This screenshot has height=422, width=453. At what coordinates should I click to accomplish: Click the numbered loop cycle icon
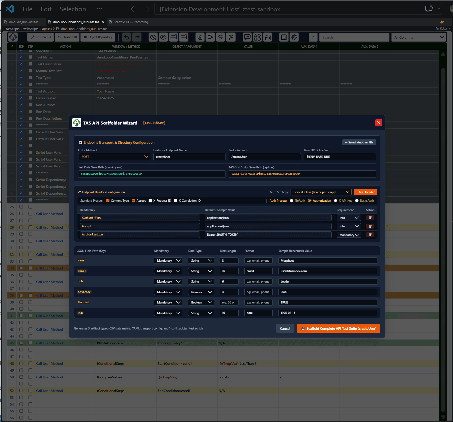220,37
